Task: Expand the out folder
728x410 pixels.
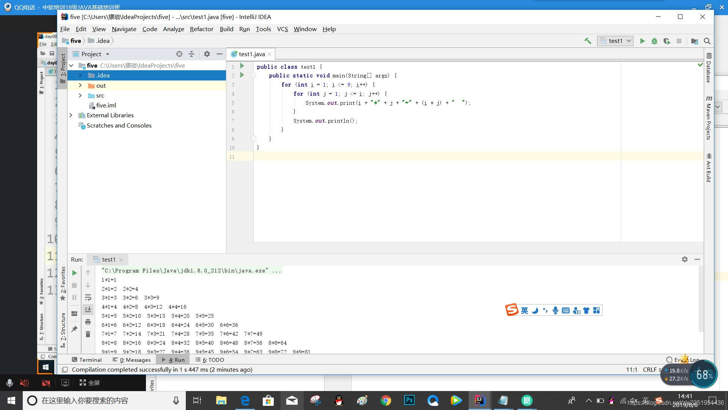Action: pos(80,85)
